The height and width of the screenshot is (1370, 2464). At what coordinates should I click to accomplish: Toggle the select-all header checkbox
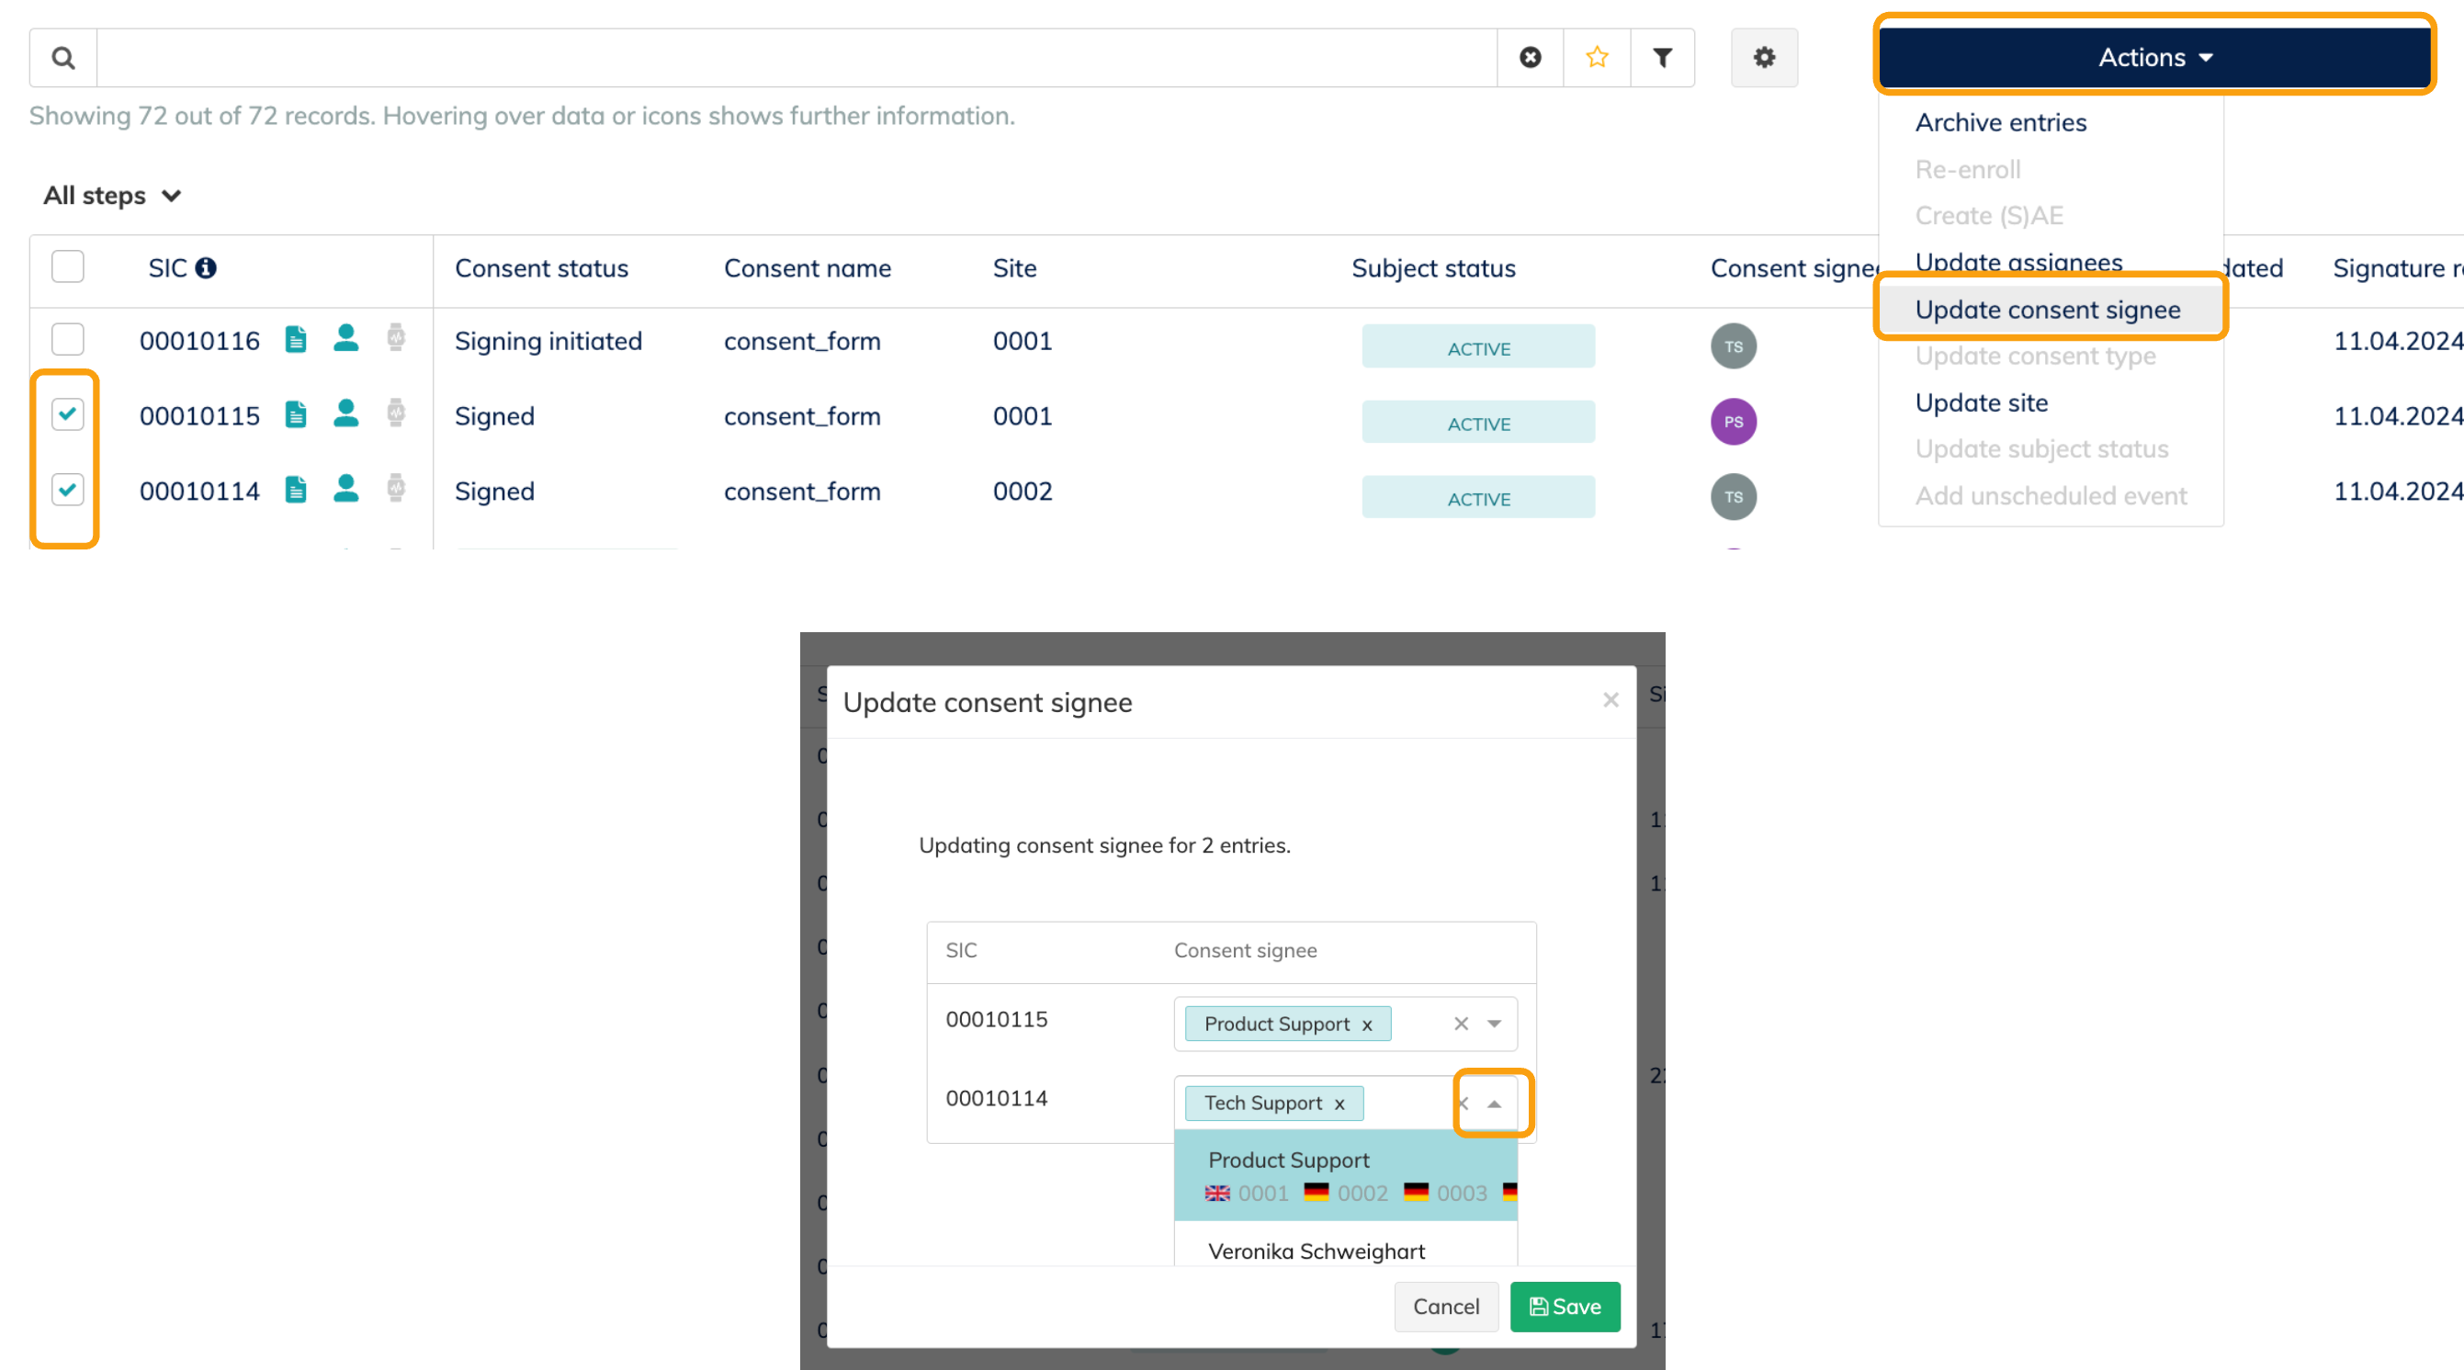coord(68,266)
